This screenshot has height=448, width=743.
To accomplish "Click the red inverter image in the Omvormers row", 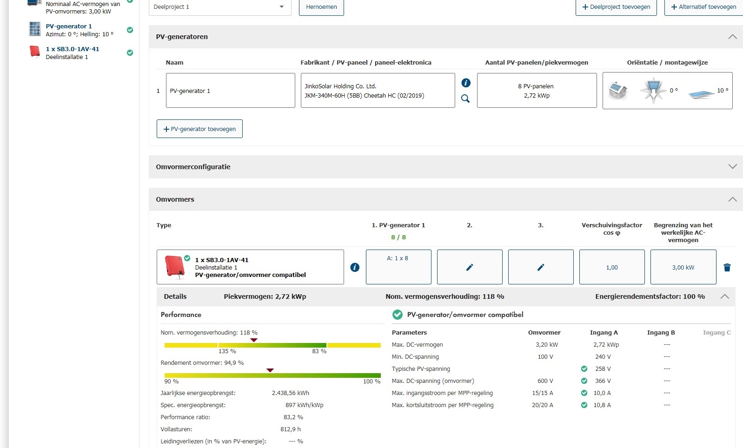I will 175,266.
